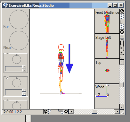Switch to the Stage Left view thumbnail
This screenshot has height=122, width=130.
[x=107, y=46]
